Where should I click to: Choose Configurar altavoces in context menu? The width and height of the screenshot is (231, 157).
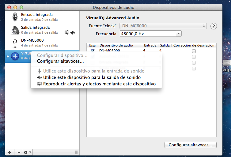pos(60,61)
